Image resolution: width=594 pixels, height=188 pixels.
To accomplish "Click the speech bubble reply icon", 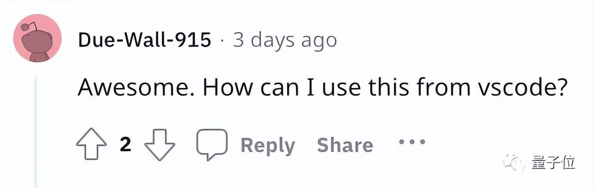I will click(x=212, y=144).
